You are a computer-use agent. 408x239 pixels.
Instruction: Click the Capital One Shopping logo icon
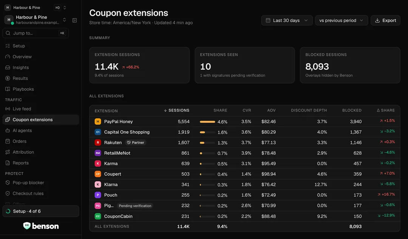[98, 132]
